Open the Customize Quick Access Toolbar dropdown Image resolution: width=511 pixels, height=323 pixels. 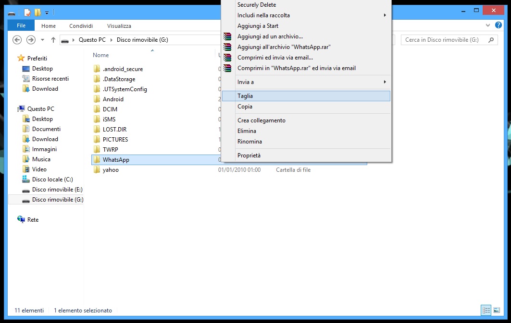(47, 12)
